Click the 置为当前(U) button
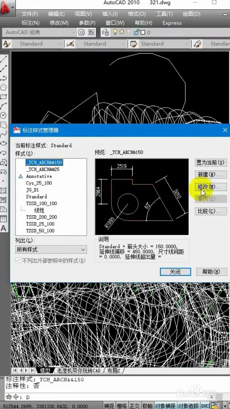 (x=211, y=162)
